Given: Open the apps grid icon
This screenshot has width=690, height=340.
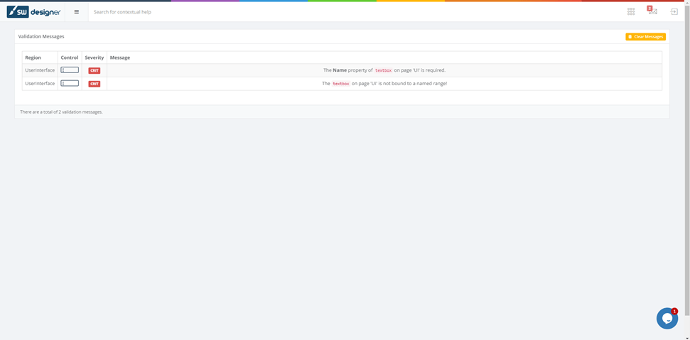Looking at the screenshot, I should tap(631, 12).
